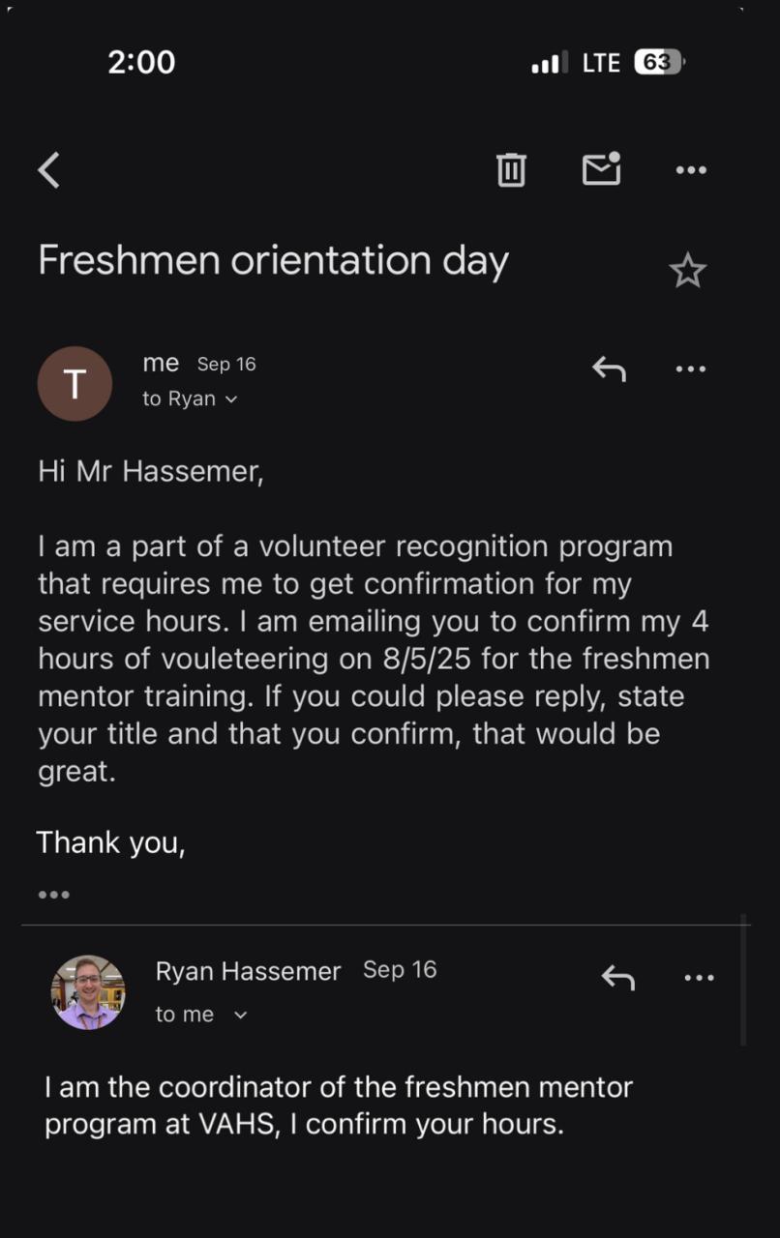Mark the email as unread

[x=601, y=169]
